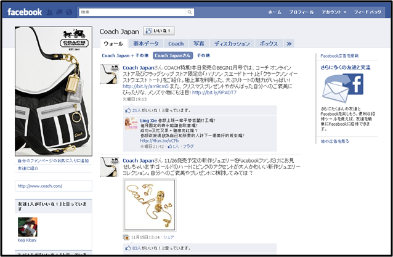The height and width of the screenshot is (257, 393).
Task: Click 他の広告を見る link
Action: (334, 141)
